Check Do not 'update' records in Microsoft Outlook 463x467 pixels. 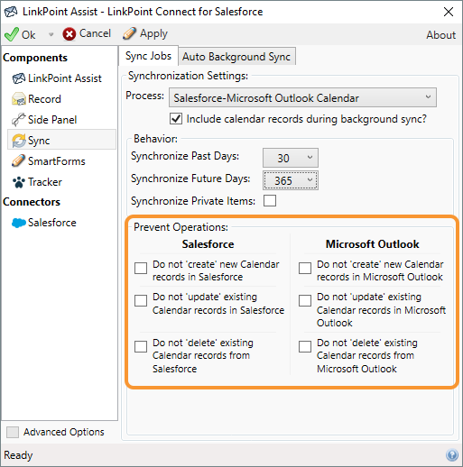coord(305,300)
